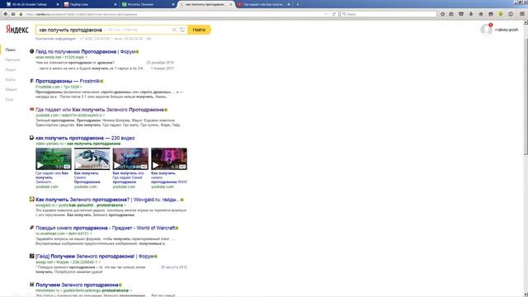Close the 'Подбор слов' tab

(115, 4)
